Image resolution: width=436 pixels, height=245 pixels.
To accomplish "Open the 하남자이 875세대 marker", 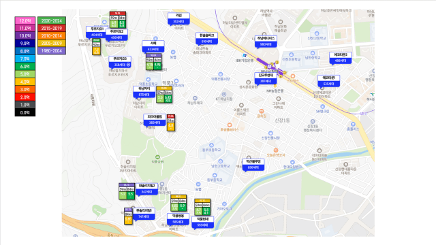I will click(144, 92).
